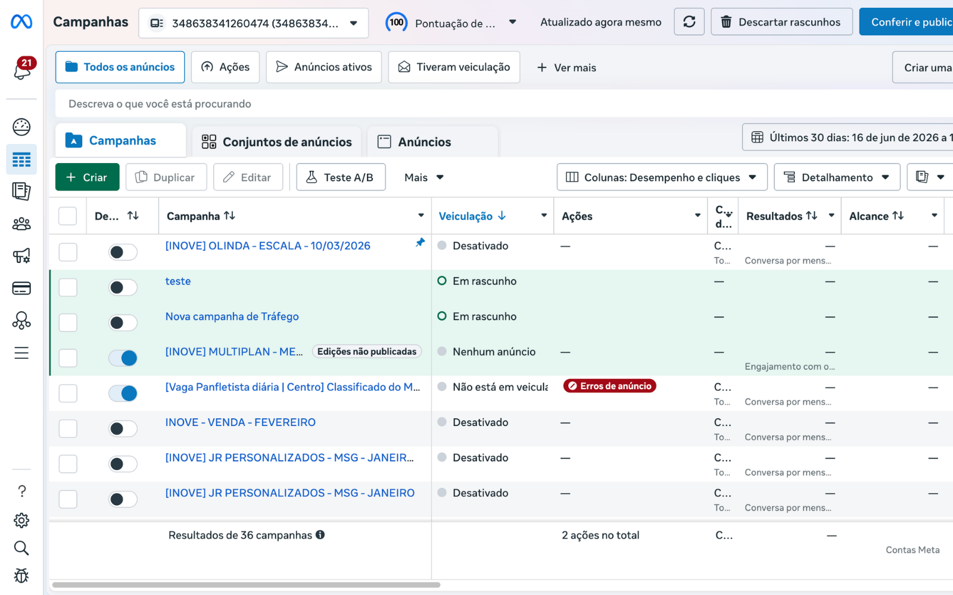Click the green Criar button
953x595 pixels.
(x=88, y=177)
